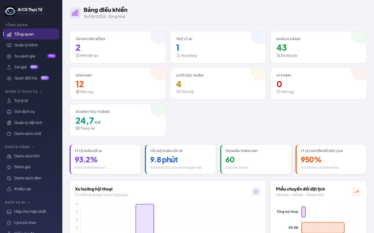Screen dimensions: 374x233
Task: Select the Tổng quan menu item
Action: point(31,34)
